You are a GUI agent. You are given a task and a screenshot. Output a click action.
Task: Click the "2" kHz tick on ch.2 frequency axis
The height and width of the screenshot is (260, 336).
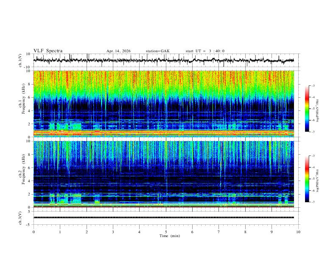29,194
